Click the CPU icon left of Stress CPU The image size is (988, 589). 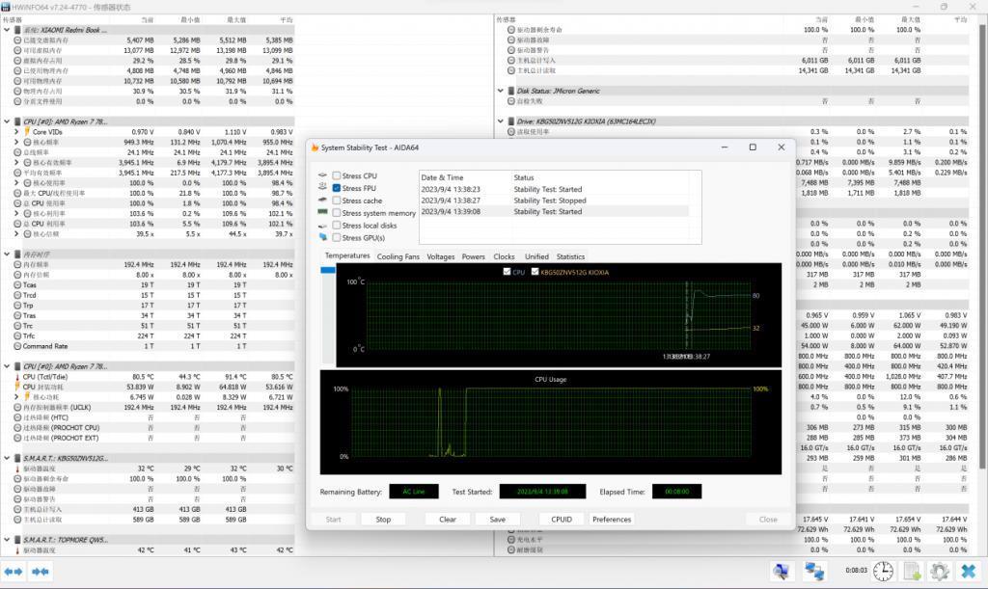[322, 175]
